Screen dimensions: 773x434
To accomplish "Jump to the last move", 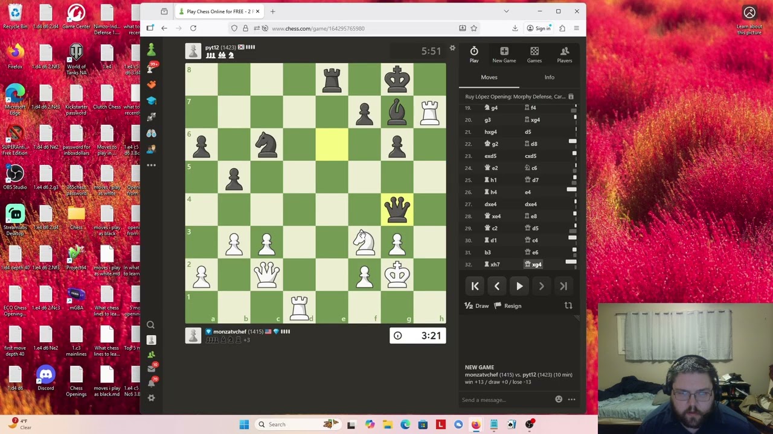I will tap(563, 286).
